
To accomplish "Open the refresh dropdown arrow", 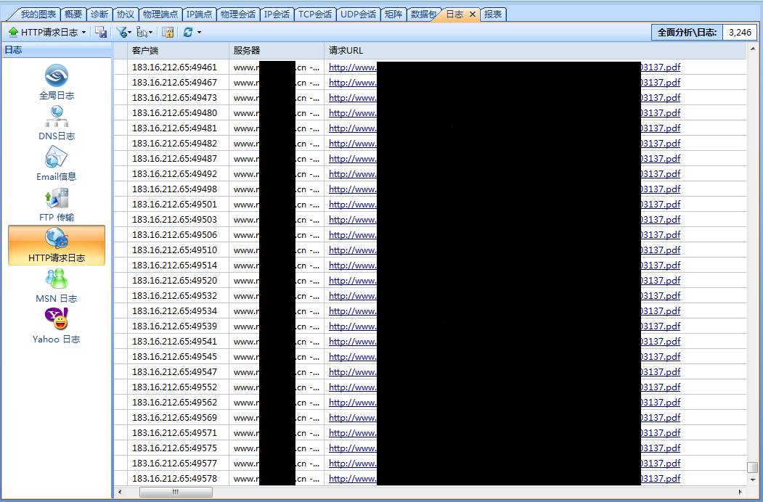I will (199, 33).
